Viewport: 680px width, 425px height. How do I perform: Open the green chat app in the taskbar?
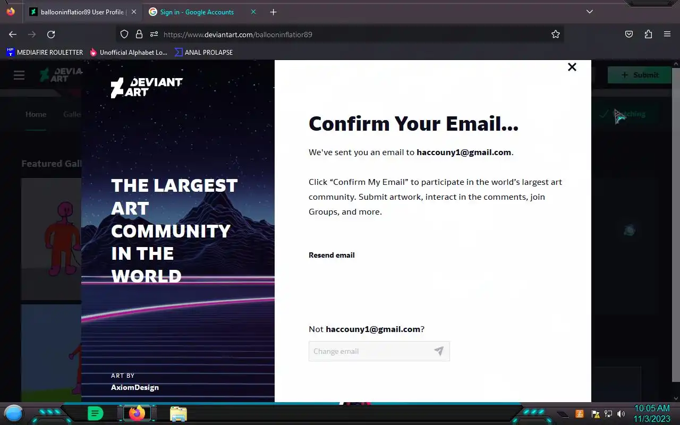[96, 413]
